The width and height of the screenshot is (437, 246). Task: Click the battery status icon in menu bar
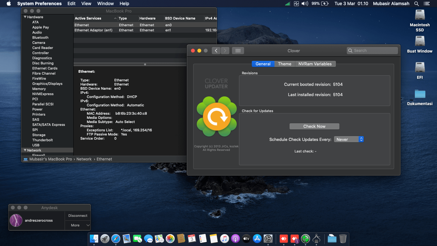(325, 4)
